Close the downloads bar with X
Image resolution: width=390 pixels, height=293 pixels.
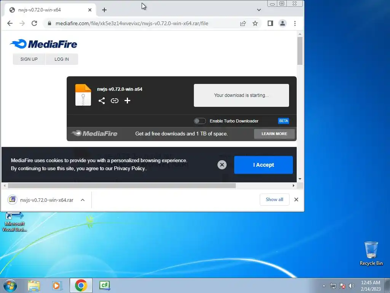click(x=296, y=199)
